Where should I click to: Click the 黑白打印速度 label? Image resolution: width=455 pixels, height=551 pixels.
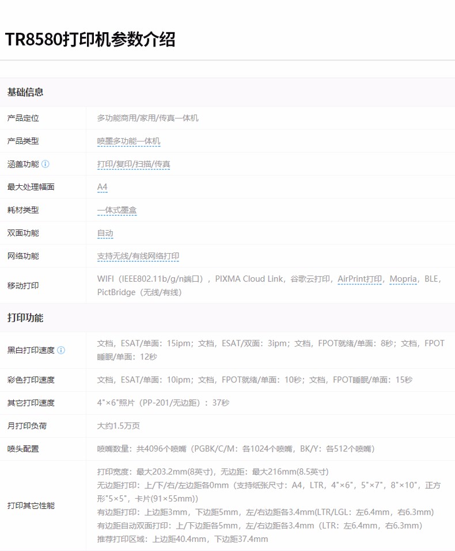pos(31,350)
